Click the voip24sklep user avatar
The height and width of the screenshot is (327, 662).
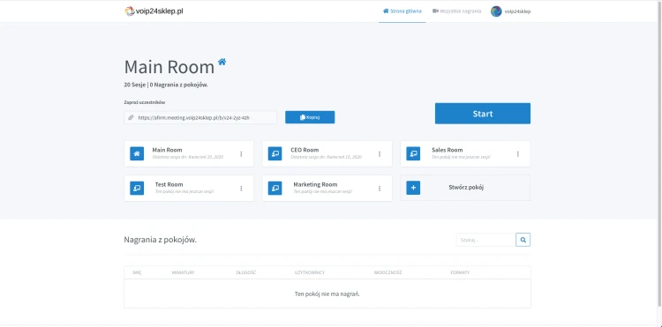click(x=496, y=11)
